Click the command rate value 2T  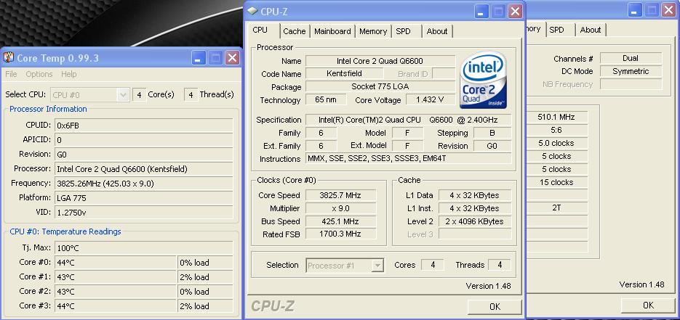(556, 208)
